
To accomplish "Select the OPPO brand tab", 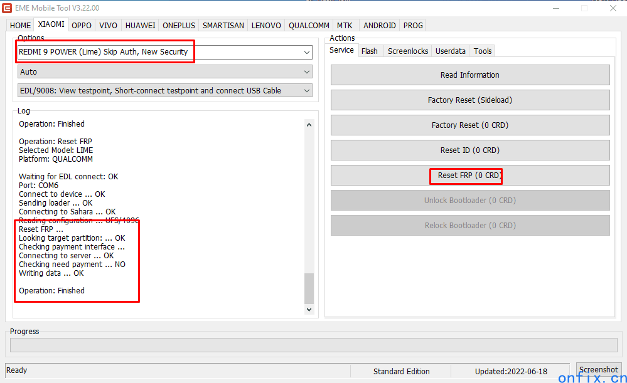I will [x=82, y=26].
